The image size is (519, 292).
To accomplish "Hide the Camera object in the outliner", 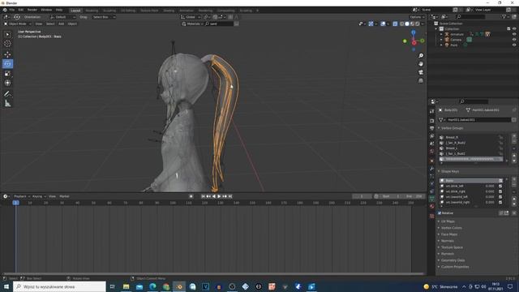I will click(x=514, y=40).
